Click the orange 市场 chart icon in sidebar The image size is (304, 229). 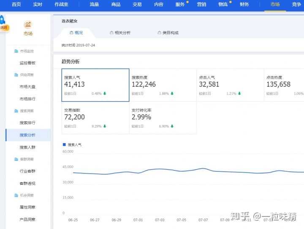point(28,24)
